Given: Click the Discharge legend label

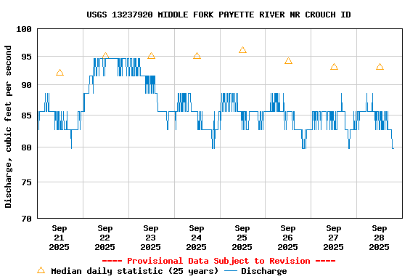Looking at the screenshot, I should 264,271.
